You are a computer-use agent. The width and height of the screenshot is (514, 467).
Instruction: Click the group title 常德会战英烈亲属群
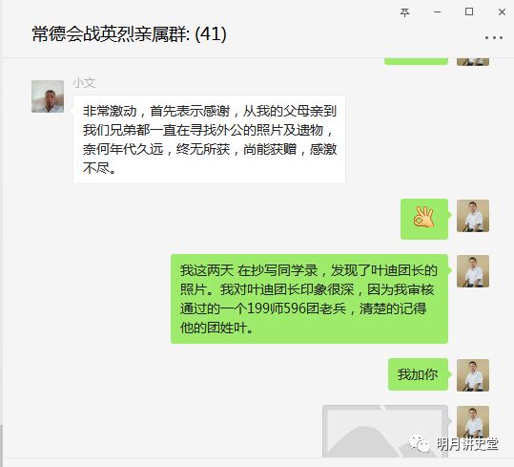click(111, 33)
